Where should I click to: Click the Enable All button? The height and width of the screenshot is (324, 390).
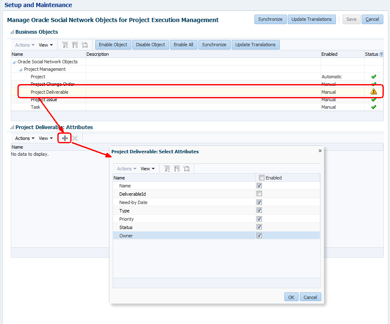pos(183,45)
